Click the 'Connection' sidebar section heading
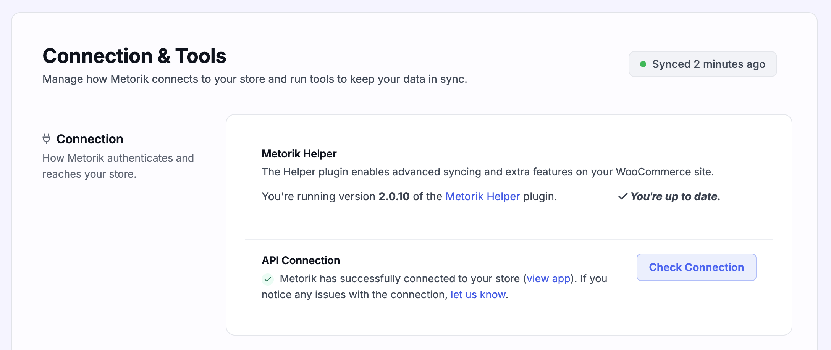The width and height of the screenshot is (831, 350). [90, 139]
